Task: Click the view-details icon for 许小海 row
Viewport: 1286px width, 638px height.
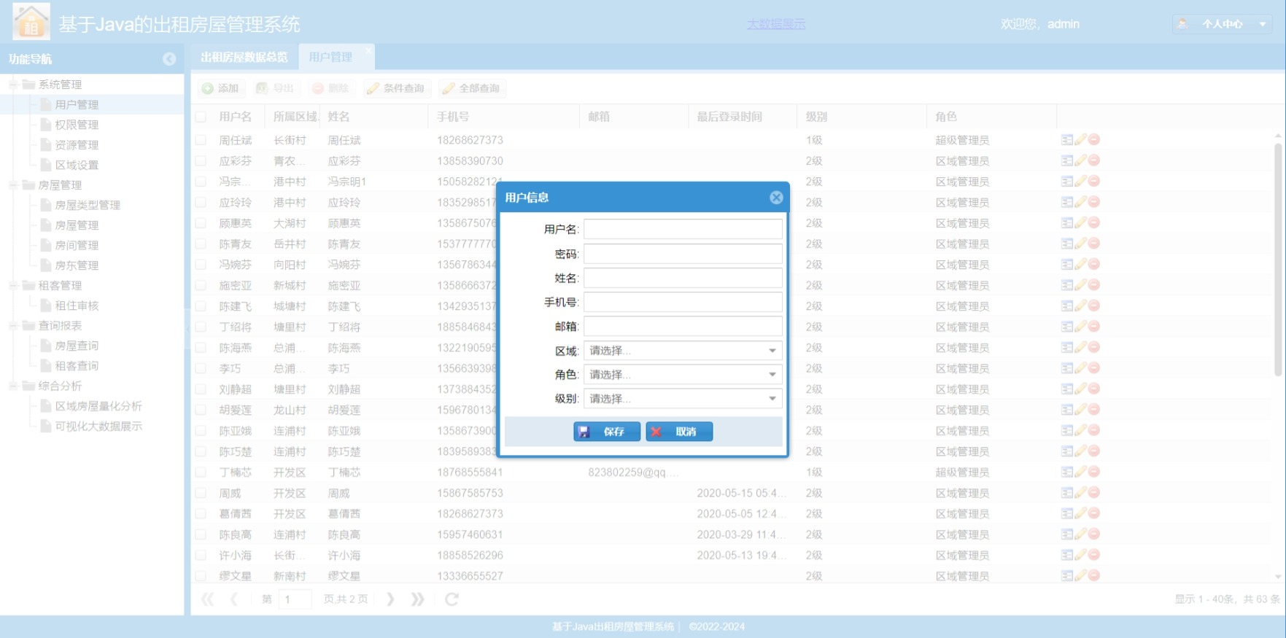Action: click(x=1067, y=555)
